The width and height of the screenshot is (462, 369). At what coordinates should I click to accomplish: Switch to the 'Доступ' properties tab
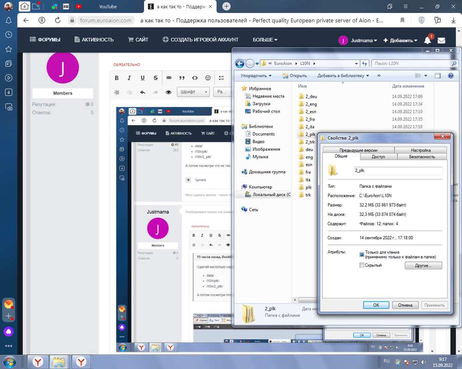pos(378,157)
